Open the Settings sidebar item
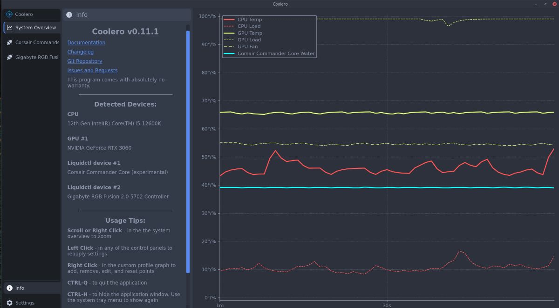 click(32, 302)
